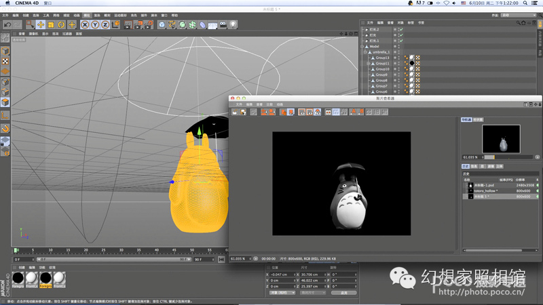Select Group10 in Object Manager

[x=382, y=69]
